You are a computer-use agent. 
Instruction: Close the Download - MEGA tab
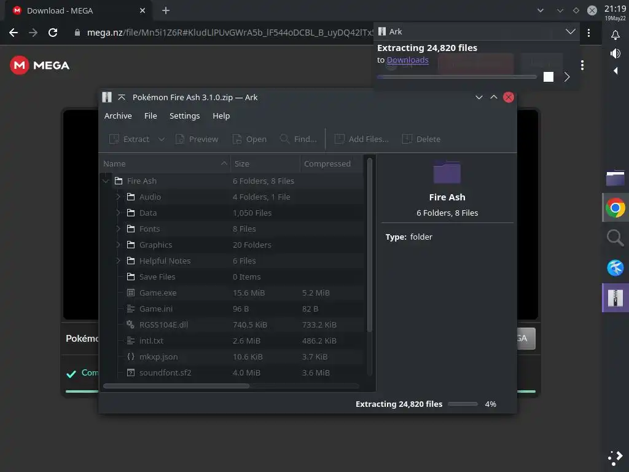point(143,11)
